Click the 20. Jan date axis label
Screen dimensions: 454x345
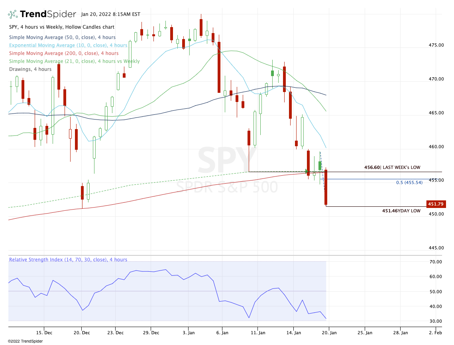pyautogui.click(x=329, y=333)
